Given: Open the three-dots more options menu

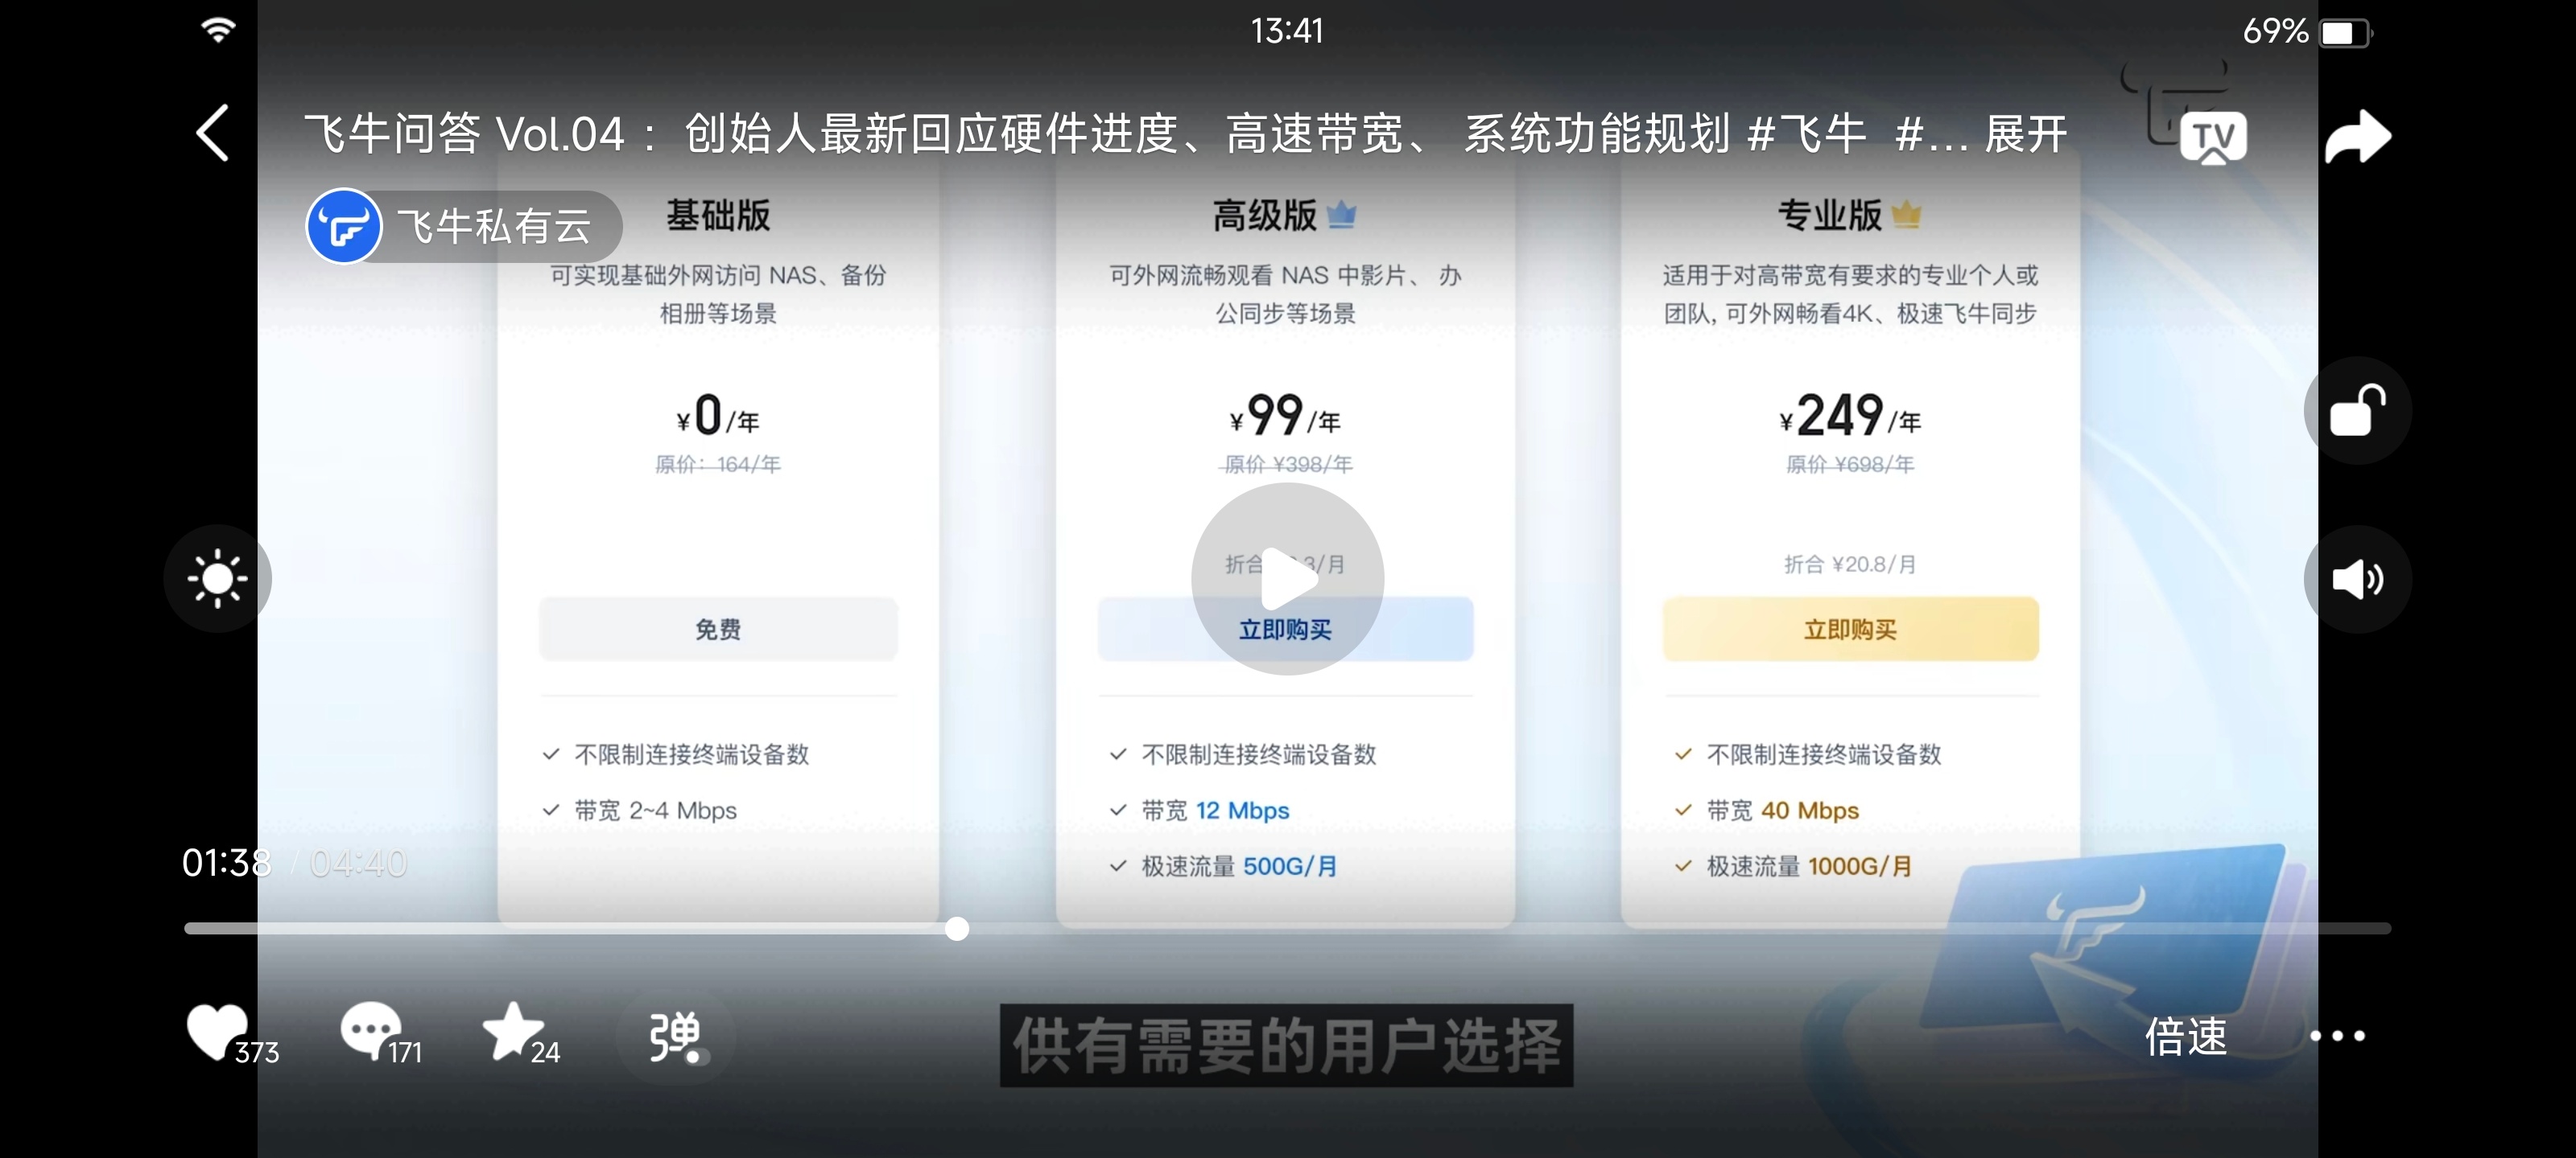Looking at the screenshot, I should click(2337, 1036).
